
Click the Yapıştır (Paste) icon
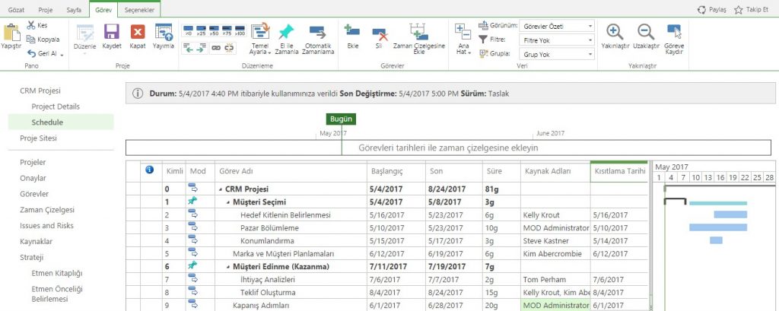[x=11, y=33]
